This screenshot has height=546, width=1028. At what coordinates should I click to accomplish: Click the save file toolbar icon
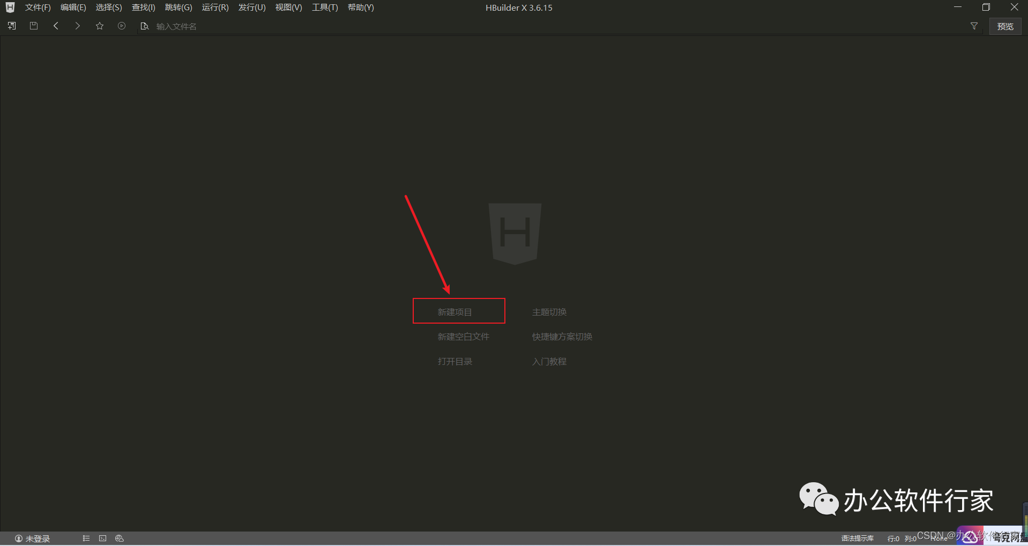pyautogui.click(x=34, y=26)
